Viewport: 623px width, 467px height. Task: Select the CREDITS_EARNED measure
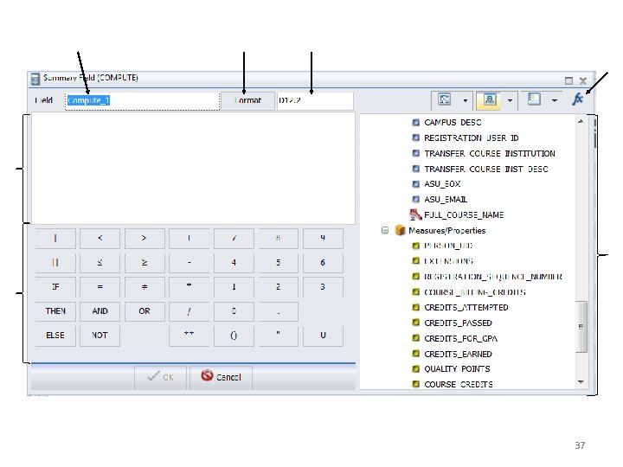click(x=458, y=354)
